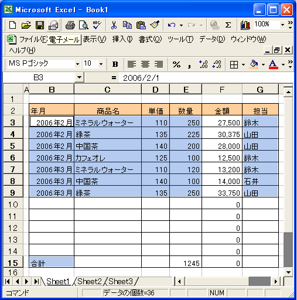Open the Print Preview icon
This screenshot has height=300, width=297.
click(x=84, y=25)
